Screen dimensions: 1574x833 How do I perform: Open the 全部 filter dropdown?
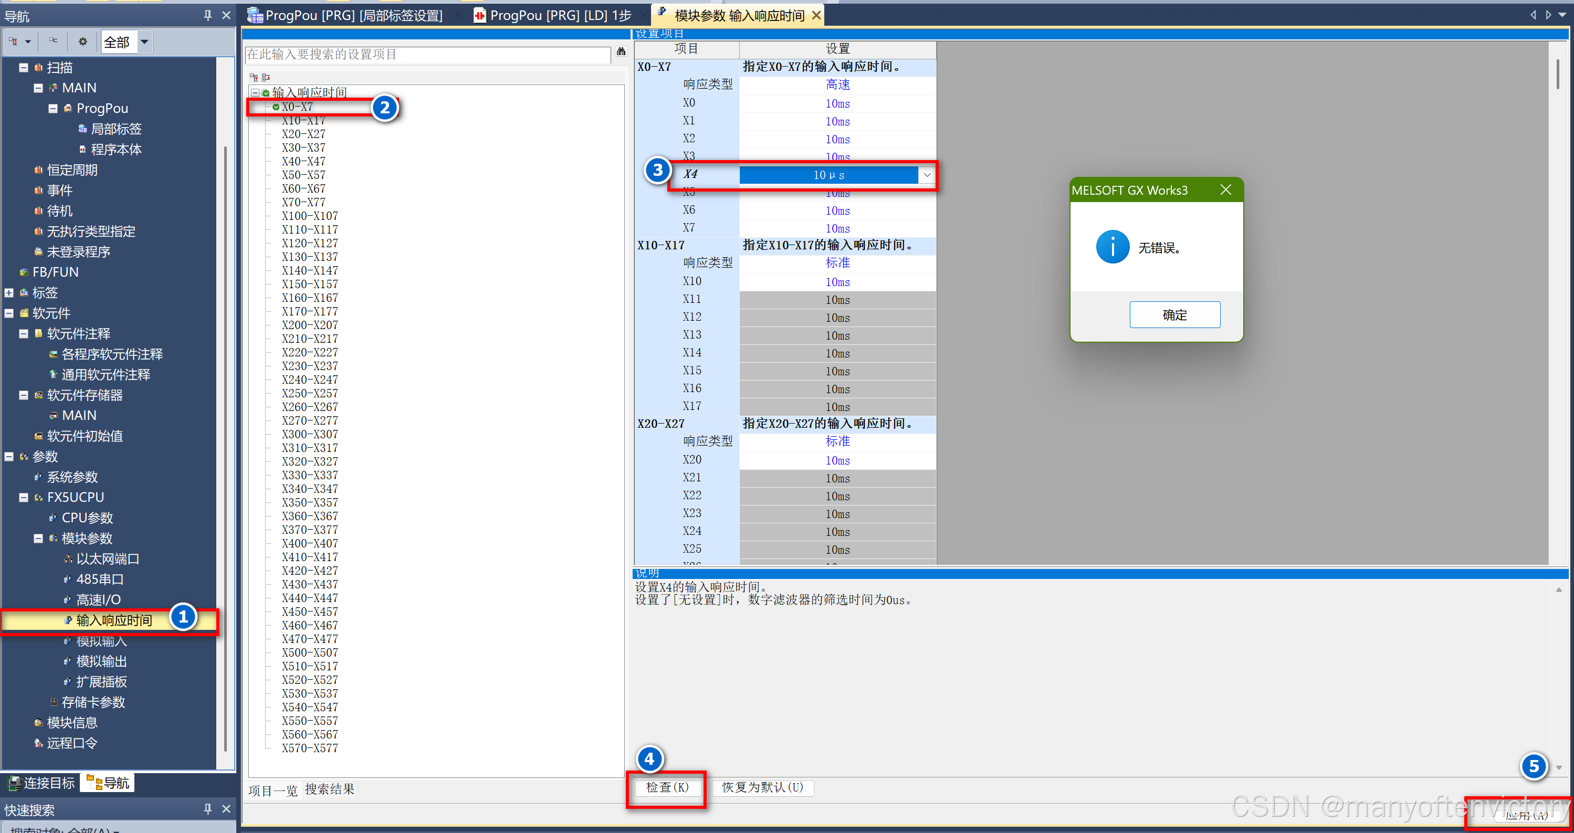click(144, 42)
